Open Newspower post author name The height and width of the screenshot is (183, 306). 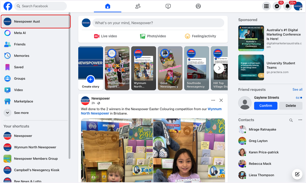click(x=101, y=98)
